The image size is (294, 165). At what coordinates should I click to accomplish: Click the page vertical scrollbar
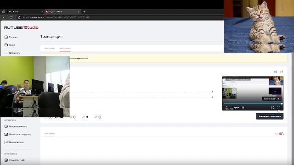click(293, 109)
